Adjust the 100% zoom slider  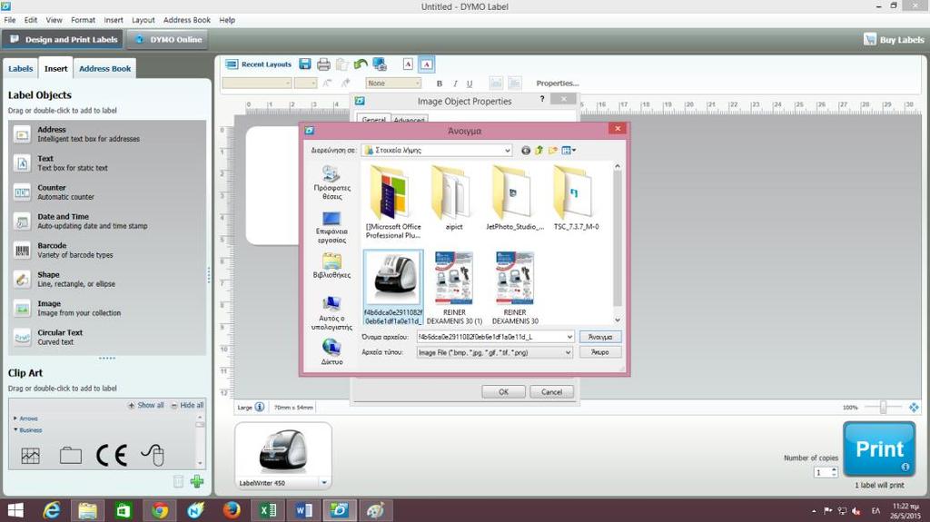pyautogui.click(x=883, y=407)
